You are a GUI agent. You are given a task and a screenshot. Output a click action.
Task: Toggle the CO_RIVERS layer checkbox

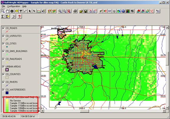pyautogui.click(x=3, y=82)
